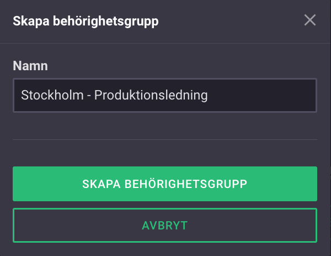Click the X icon in dialog header

[310, 20]
